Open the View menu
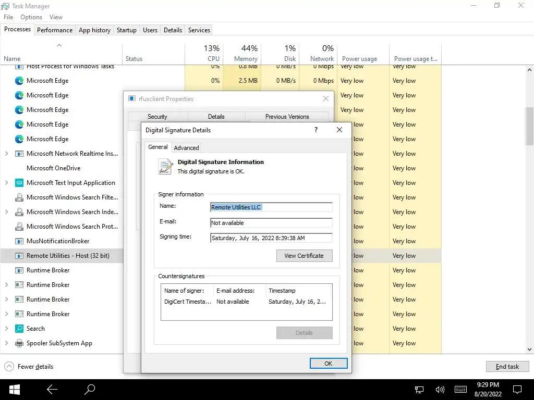Image resolution: width=534 pixels, height=400 pixels. pos(56,17)
